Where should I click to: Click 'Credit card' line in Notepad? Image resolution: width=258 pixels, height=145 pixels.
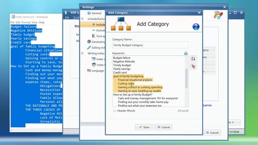pos(21,42)
